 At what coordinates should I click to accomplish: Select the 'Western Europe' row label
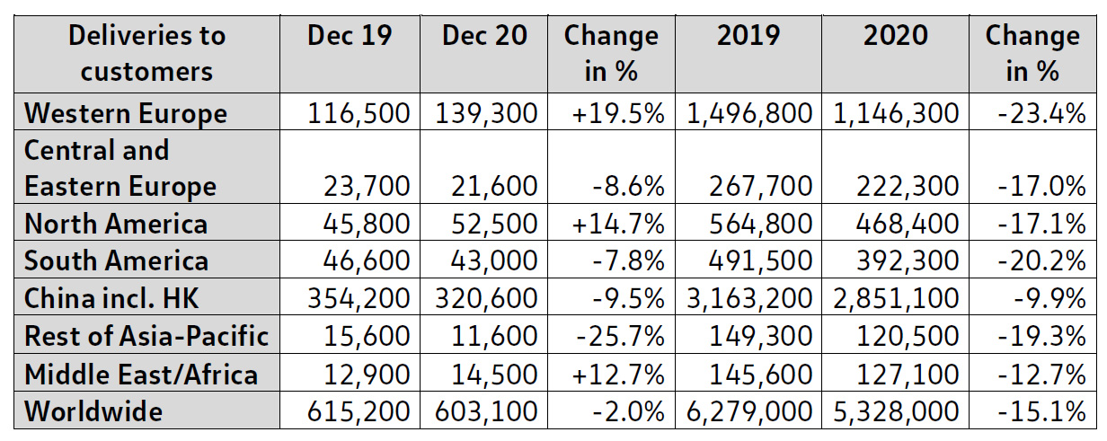pyautogui.click(x=126, y=113)
